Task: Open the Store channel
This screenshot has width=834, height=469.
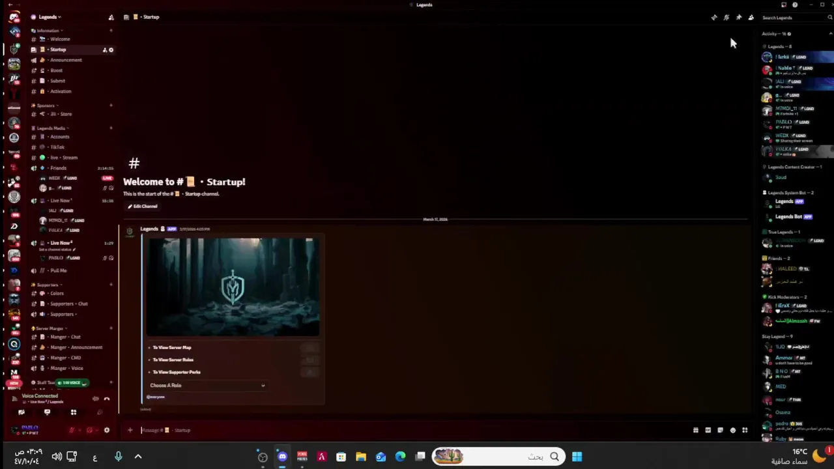Action: point(72,114)
